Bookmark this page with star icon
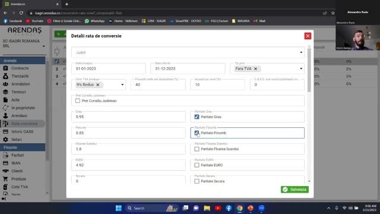380x214 pixels. pyautogui.click(x=332, y=13)
